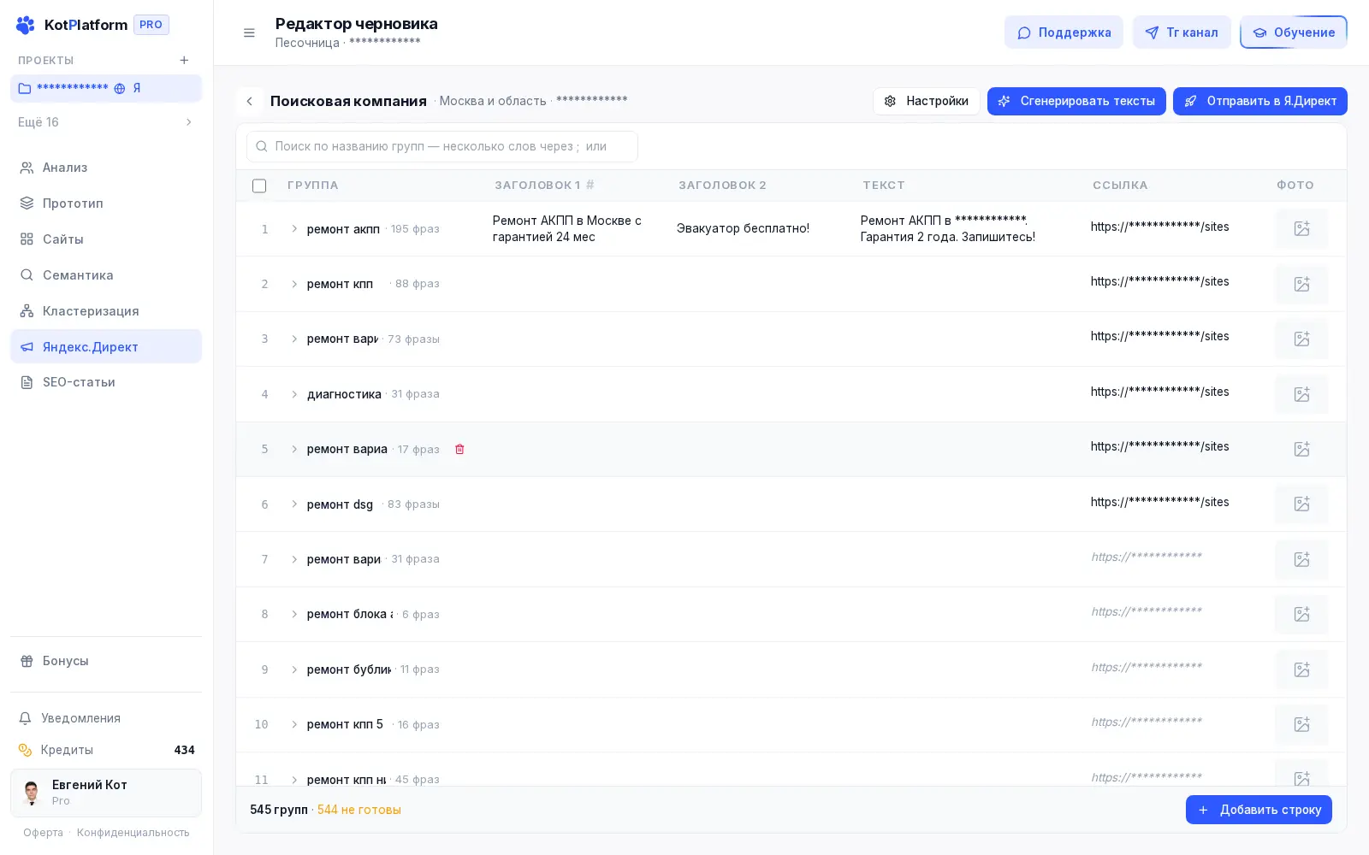Click the KotPlatform paw logo
Screen dimensions: 1369x855
point(26,25)
